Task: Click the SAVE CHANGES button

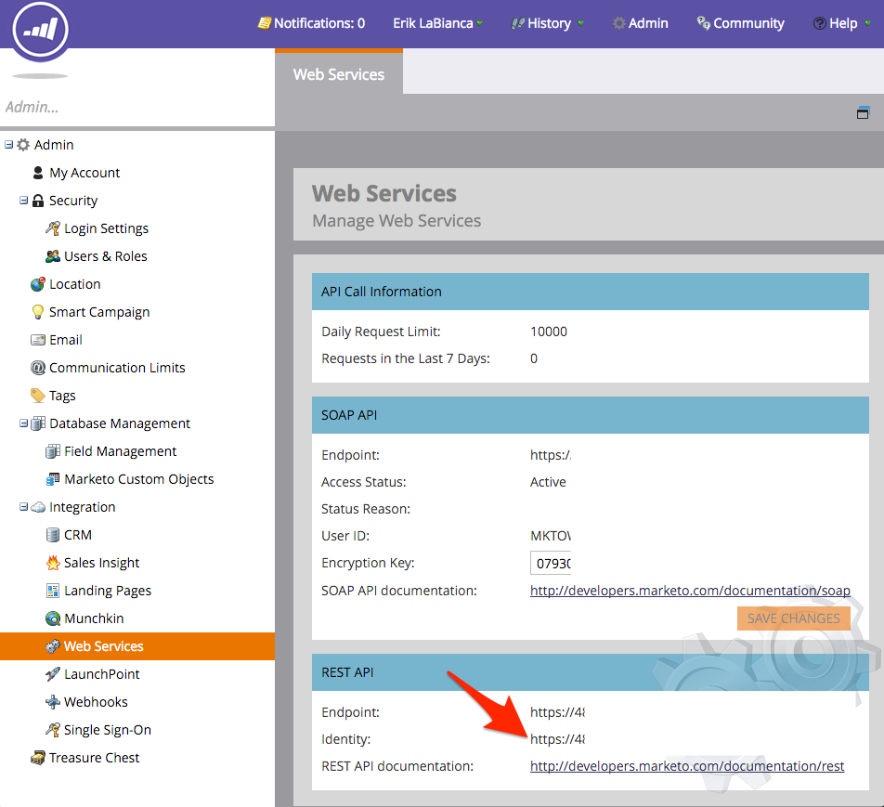Action: click(x=793, y=618)
